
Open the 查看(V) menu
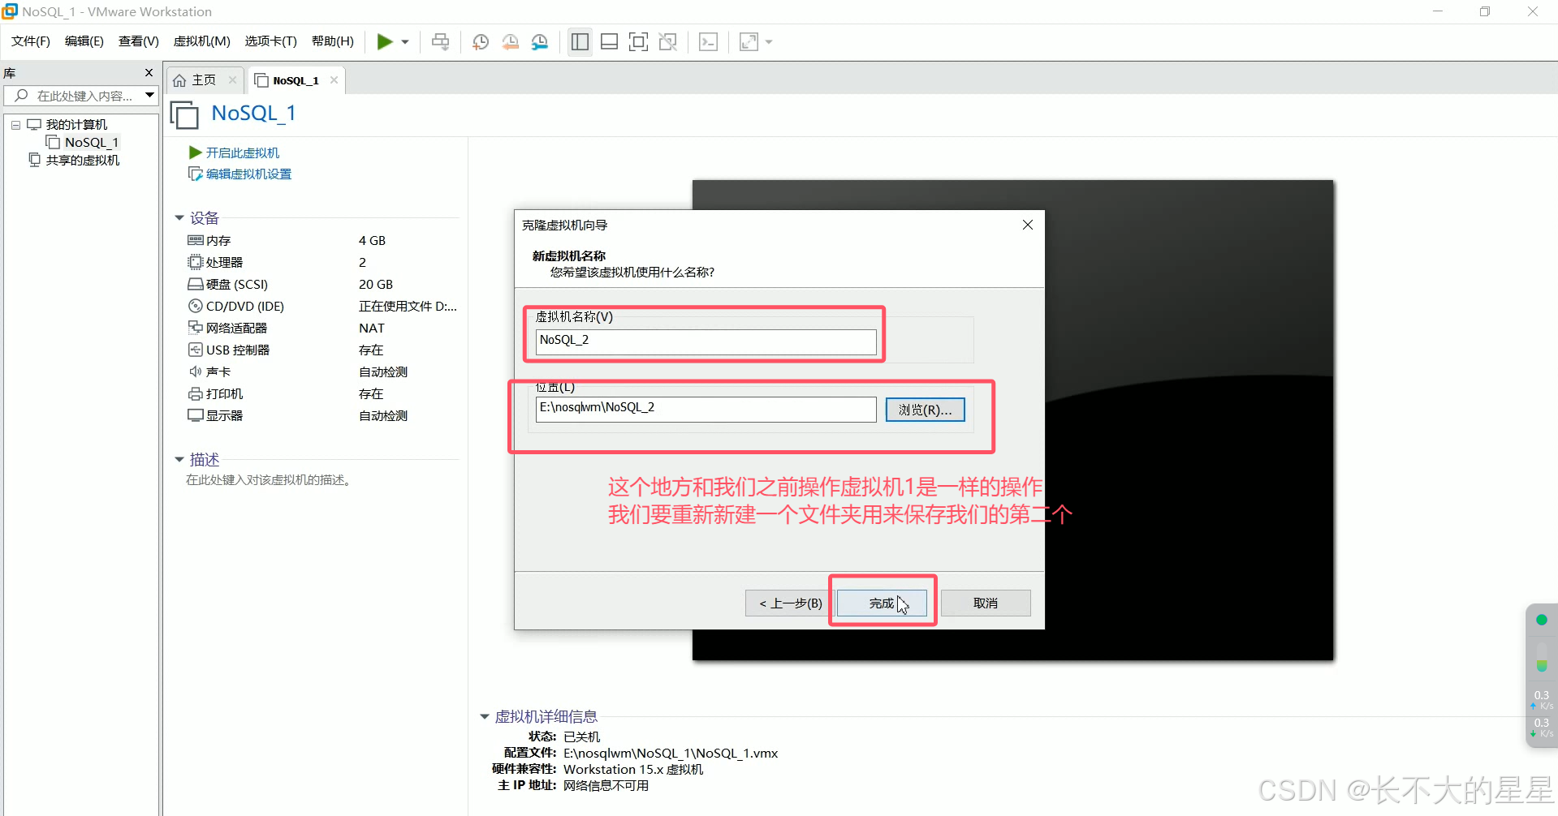coord(139,41)
